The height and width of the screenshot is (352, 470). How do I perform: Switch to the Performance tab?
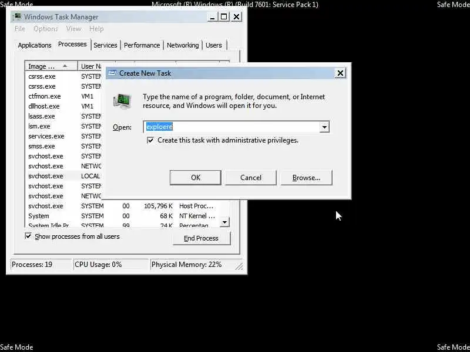(x=142, y=45)
